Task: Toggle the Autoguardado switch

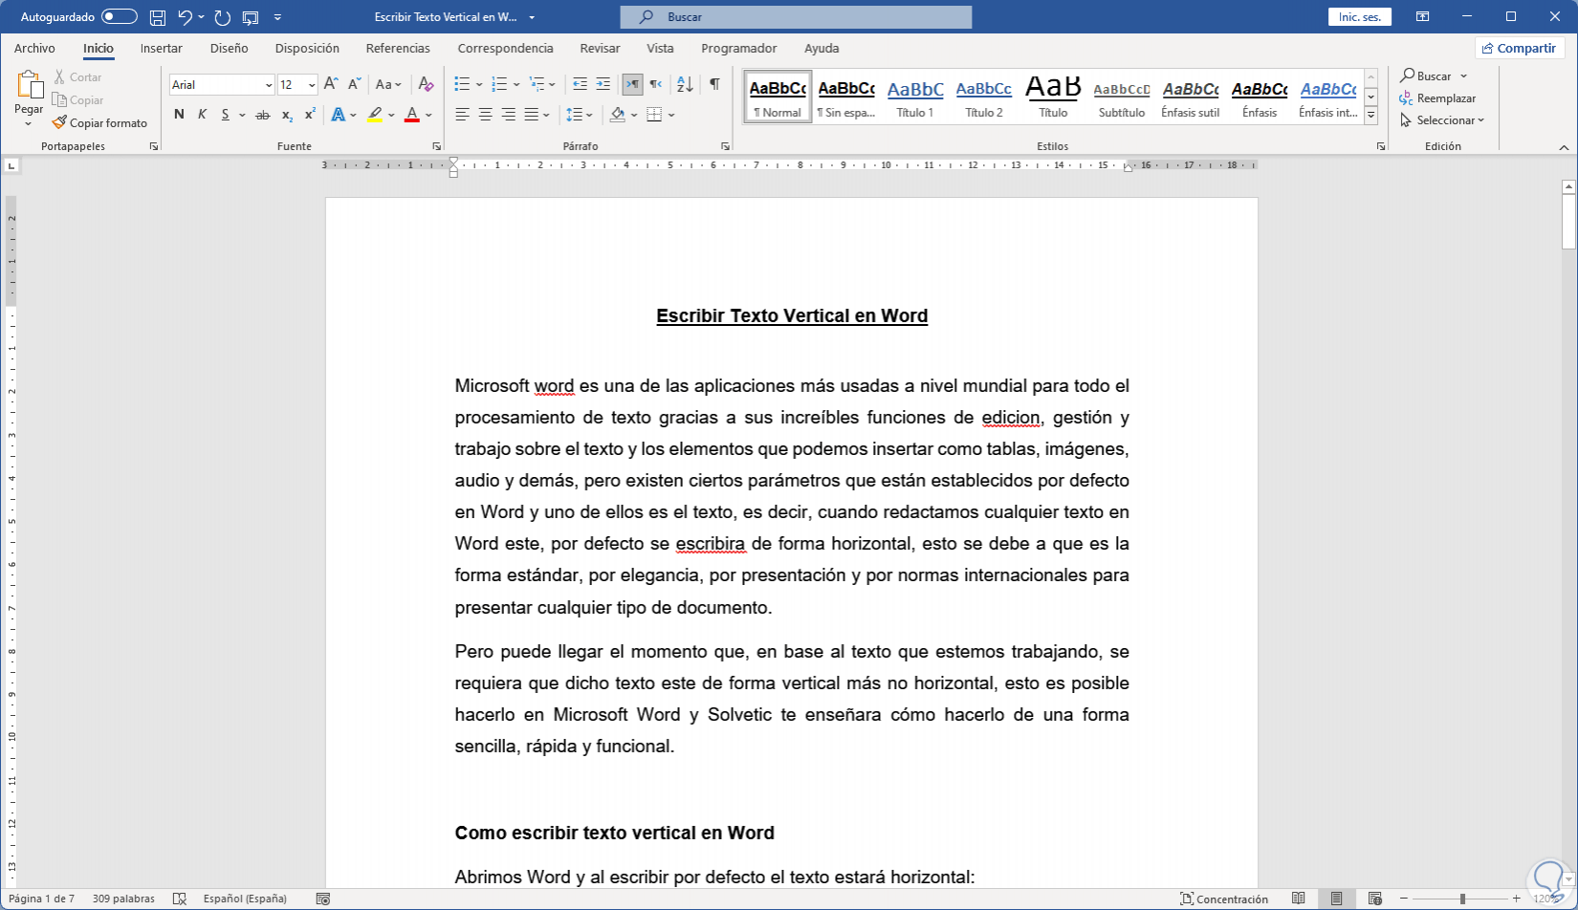Action: [x=119, y=17]
